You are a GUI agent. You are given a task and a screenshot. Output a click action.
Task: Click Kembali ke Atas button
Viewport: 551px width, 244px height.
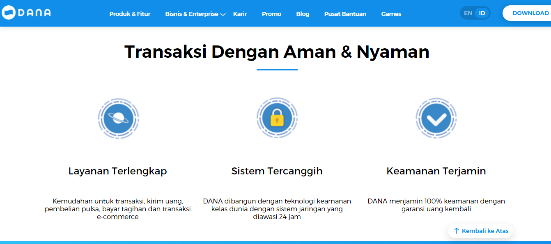pos(480,231)
